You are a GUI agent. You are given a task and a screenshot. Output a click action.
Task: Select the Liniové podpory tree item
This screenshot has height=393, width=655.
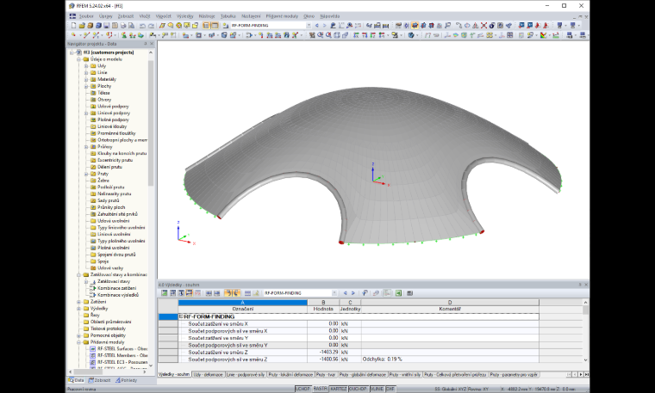pos(114,113)
